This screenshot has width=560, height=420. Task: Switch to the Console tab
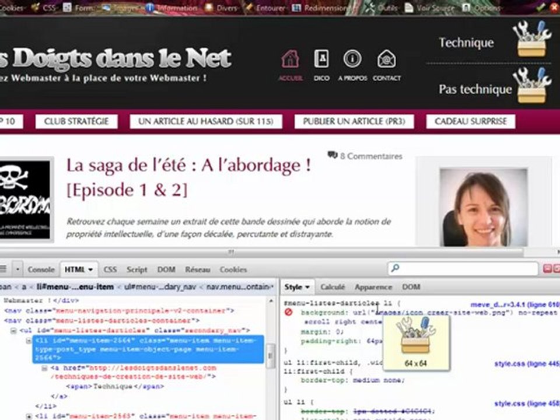point(41,269)
